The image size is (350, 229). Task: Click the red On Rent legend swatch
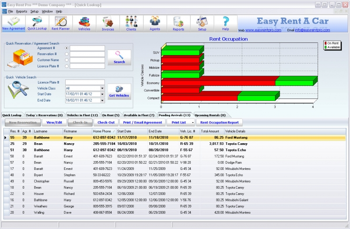[325, 43]
